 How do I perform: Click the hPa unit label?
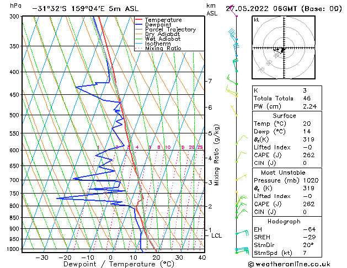point(15,6)
